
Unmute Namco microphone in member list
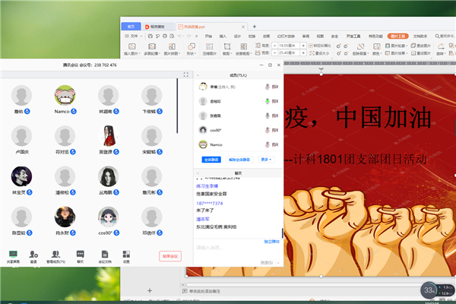268,144
